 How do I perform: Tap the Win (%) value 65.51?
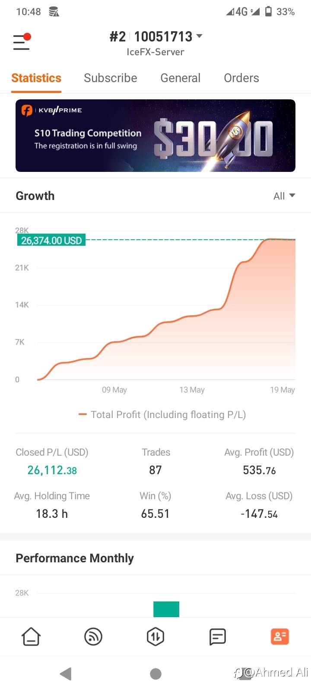pyautogui.click(x=155, y=514)
